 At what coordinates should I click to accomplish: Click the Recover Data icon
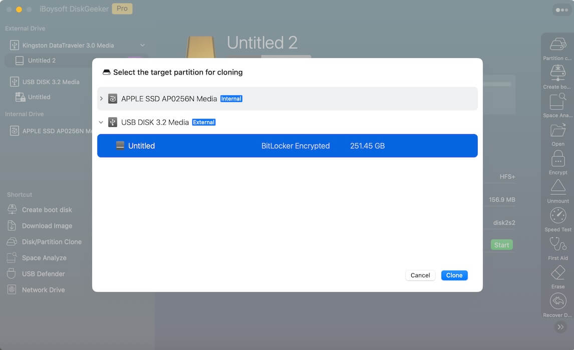(x=557, y=301)
